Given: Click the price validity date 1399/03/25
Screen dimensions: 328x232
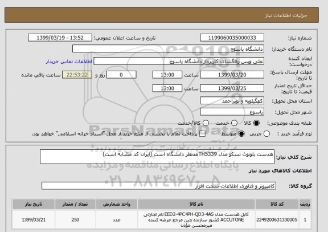Looking at the screenshot, I should (232, 88).
